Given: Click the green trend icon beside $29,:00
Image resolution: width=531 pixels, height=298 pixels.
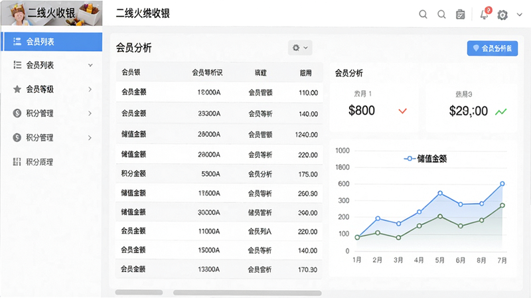Looking at the screenshot, I should (501, 112).
